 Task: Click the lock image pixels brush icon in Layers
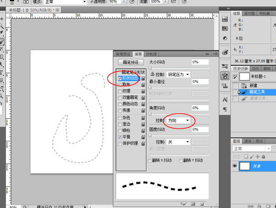252,156
